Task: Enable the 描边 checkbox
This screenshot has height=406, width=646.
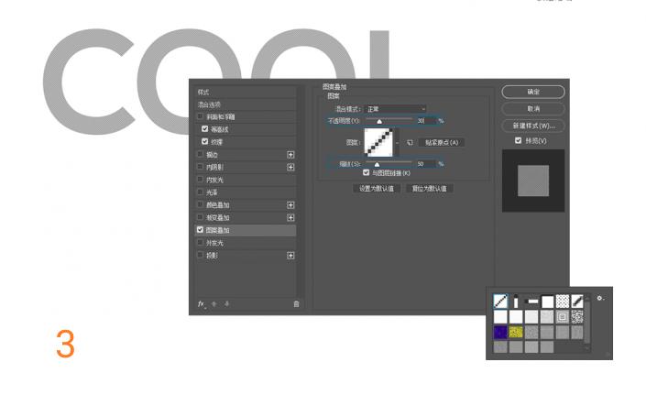Action: pos(201,154)
